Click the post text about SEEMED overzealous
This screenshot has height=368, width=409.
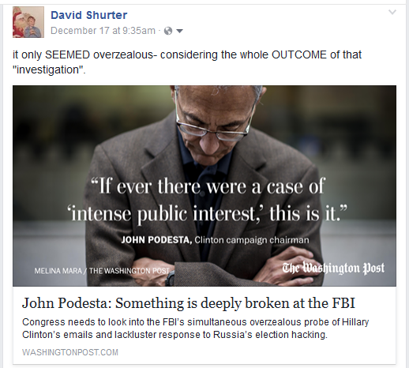click(187, 62)
